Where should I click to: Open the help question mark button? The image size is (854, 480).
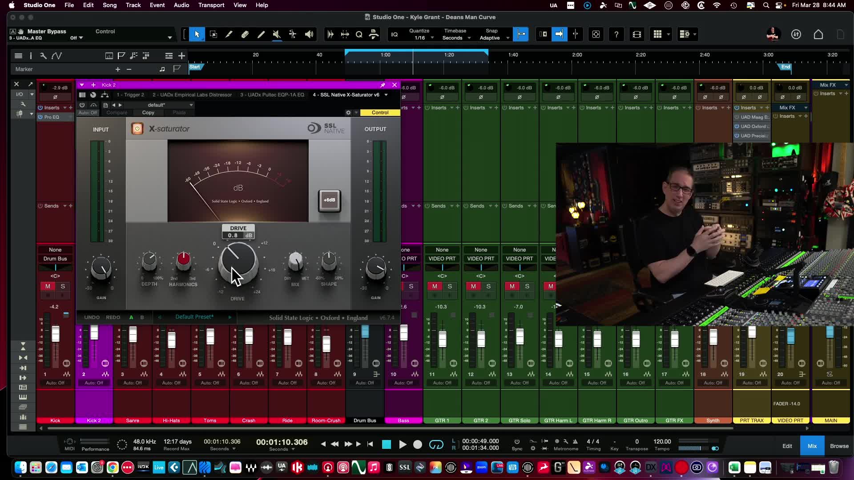point(616,34)
